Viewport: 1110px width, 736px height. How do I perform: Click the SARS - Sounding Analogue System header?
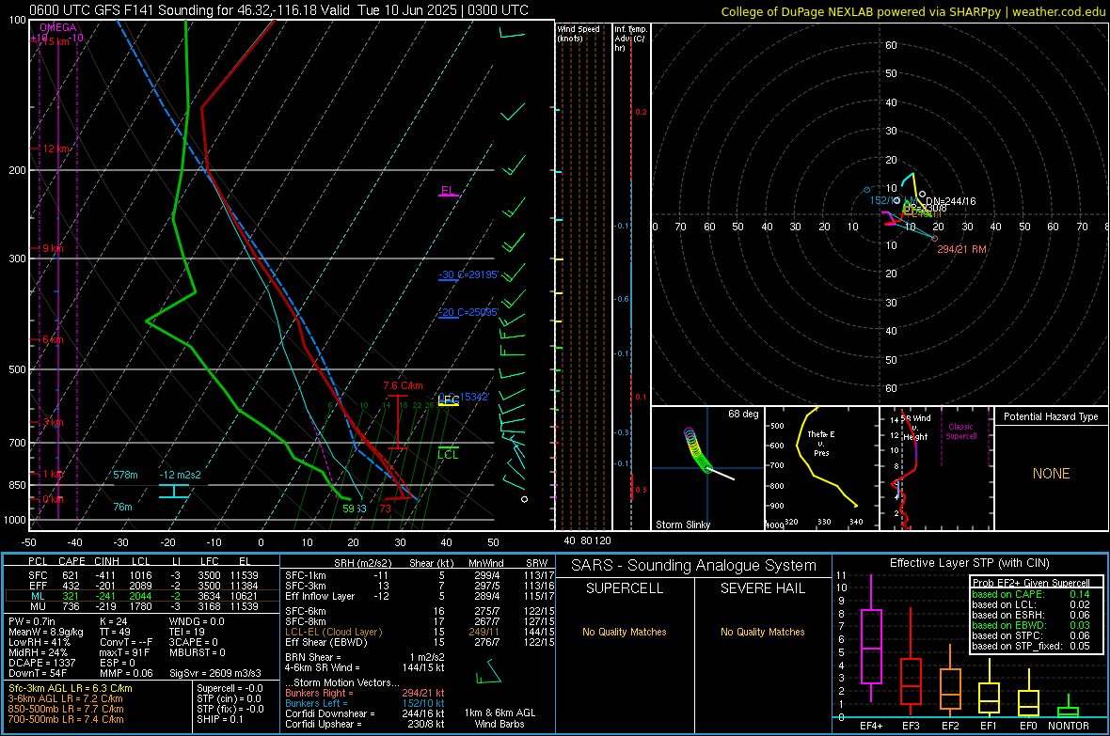click(x=693, y=566)
